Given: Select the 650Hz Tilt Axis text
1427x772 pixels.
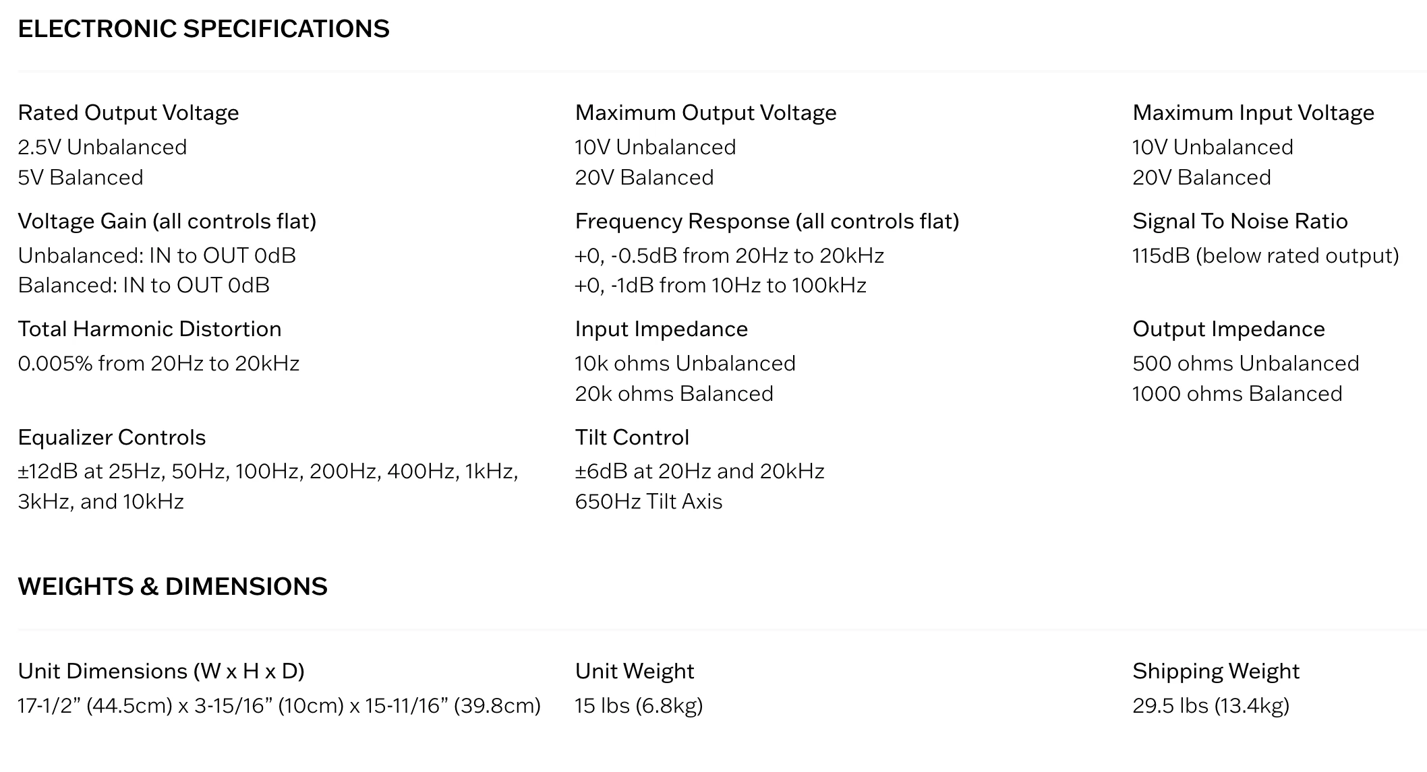Looking at the screenshot, I should coord(649,501).
